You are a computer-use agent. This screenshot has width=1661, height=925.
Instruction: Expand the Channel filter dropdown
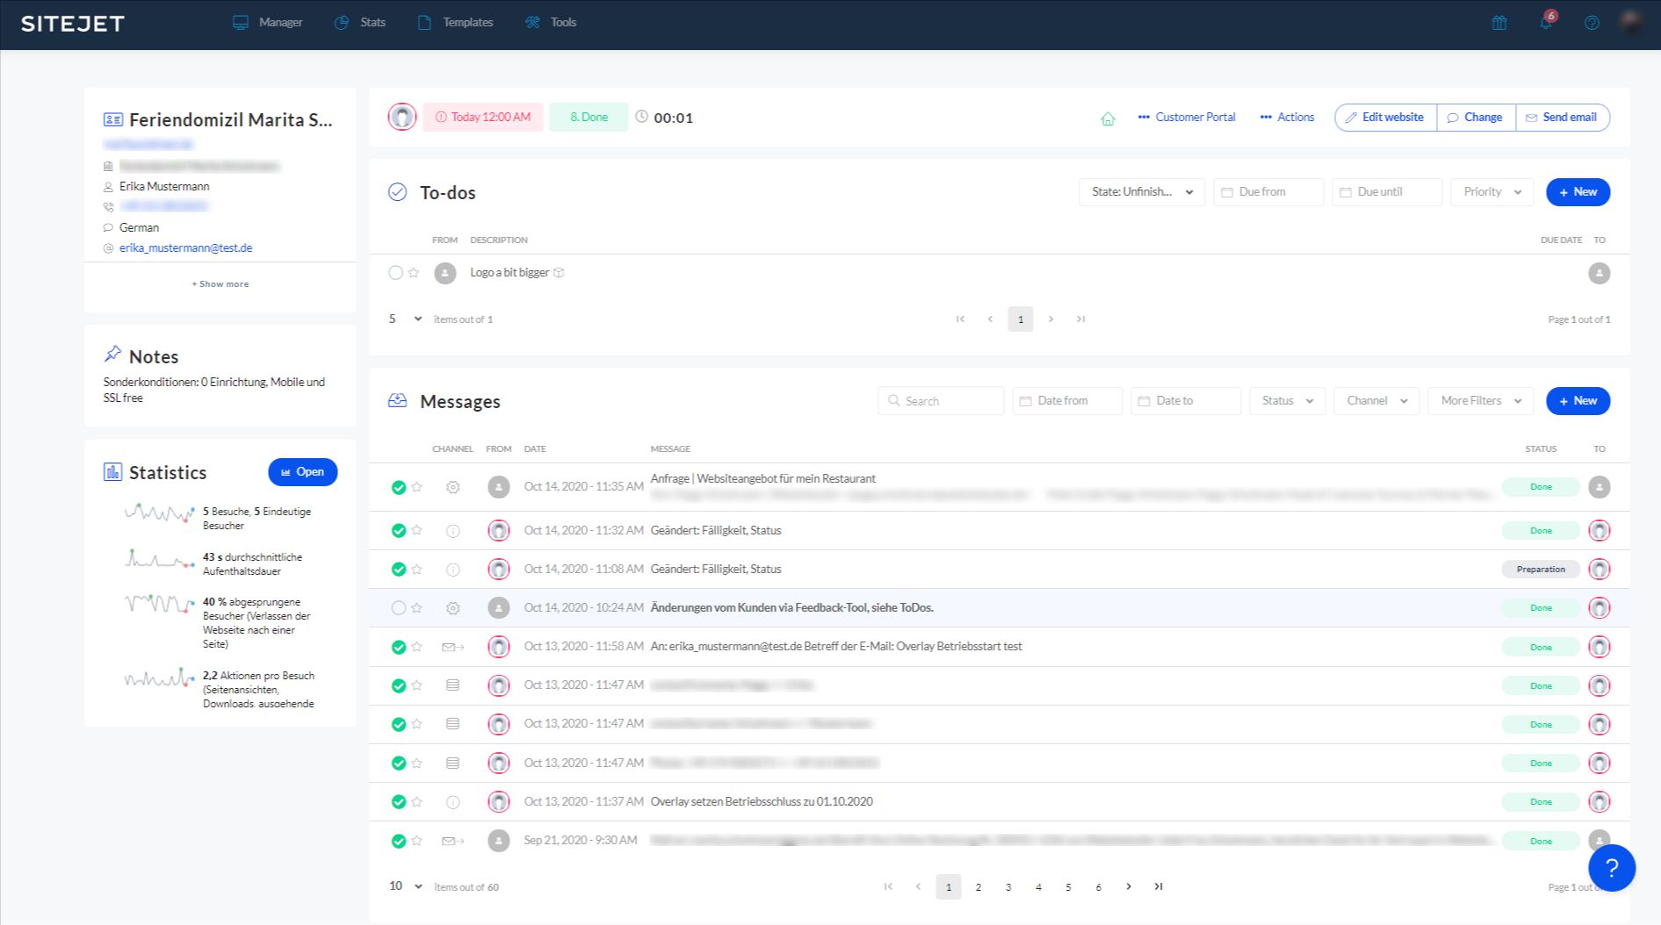click(1376, 401)
